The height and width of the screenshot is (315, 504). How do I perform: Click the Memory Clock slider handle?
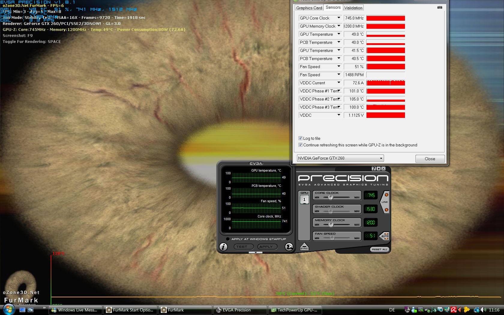click(331, 225)
